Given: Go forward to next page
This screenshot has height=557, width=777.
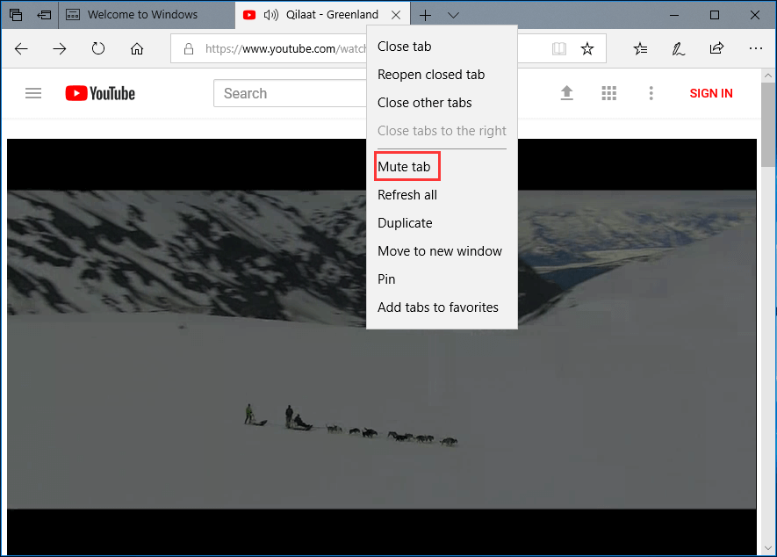Looking at the screenshot, I should (60, 48).
